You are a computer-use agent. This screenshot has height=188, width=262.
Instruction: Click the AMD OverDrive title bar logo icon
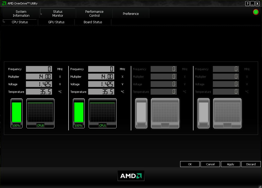pyautogui.click(x=4, y=3)
